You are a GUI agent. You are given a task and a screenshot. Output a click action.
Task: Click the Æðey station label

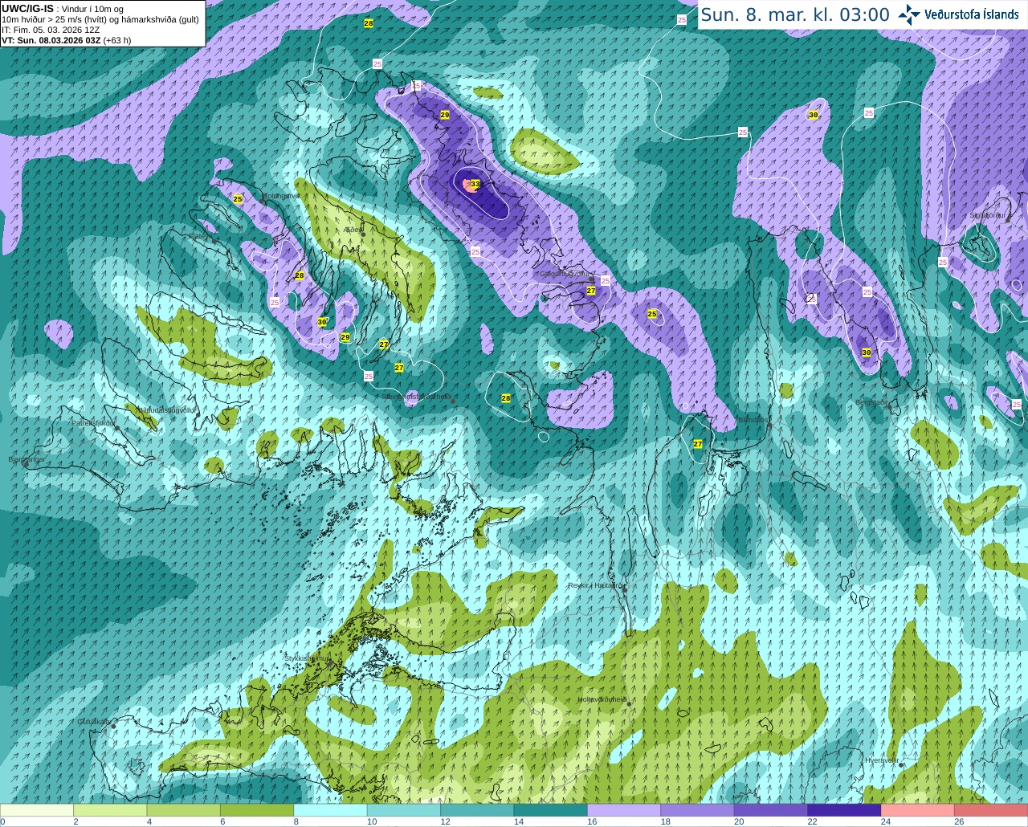[353, 229]
